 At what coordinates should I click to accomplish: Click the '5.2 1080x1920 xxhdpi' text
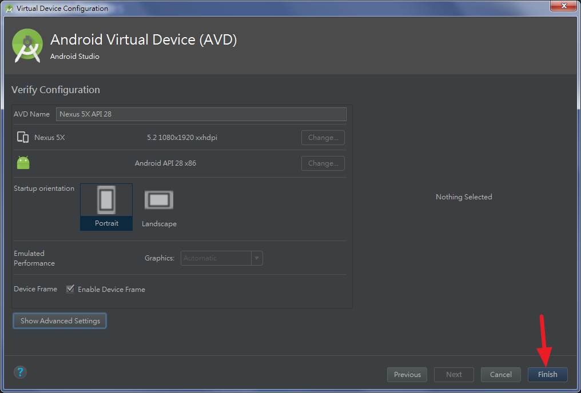pos(182,137)
